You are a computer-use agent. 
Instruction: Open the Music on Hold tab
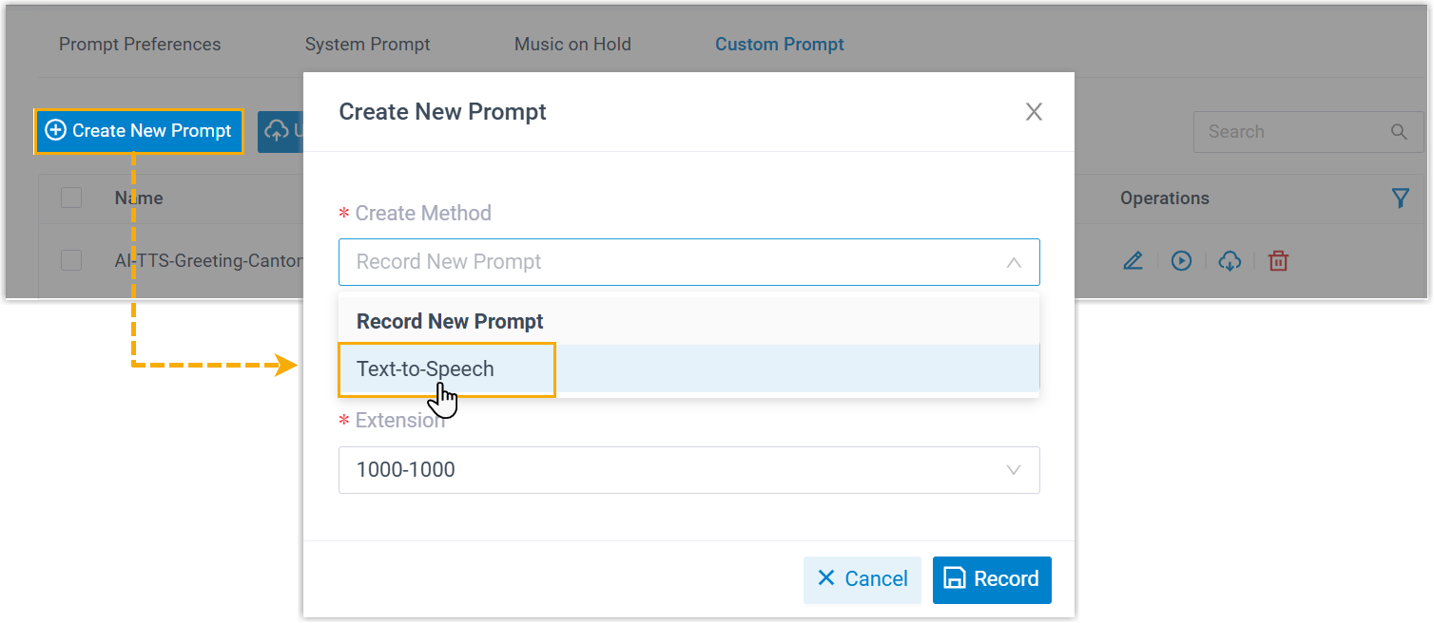click(x=572, y=45)
